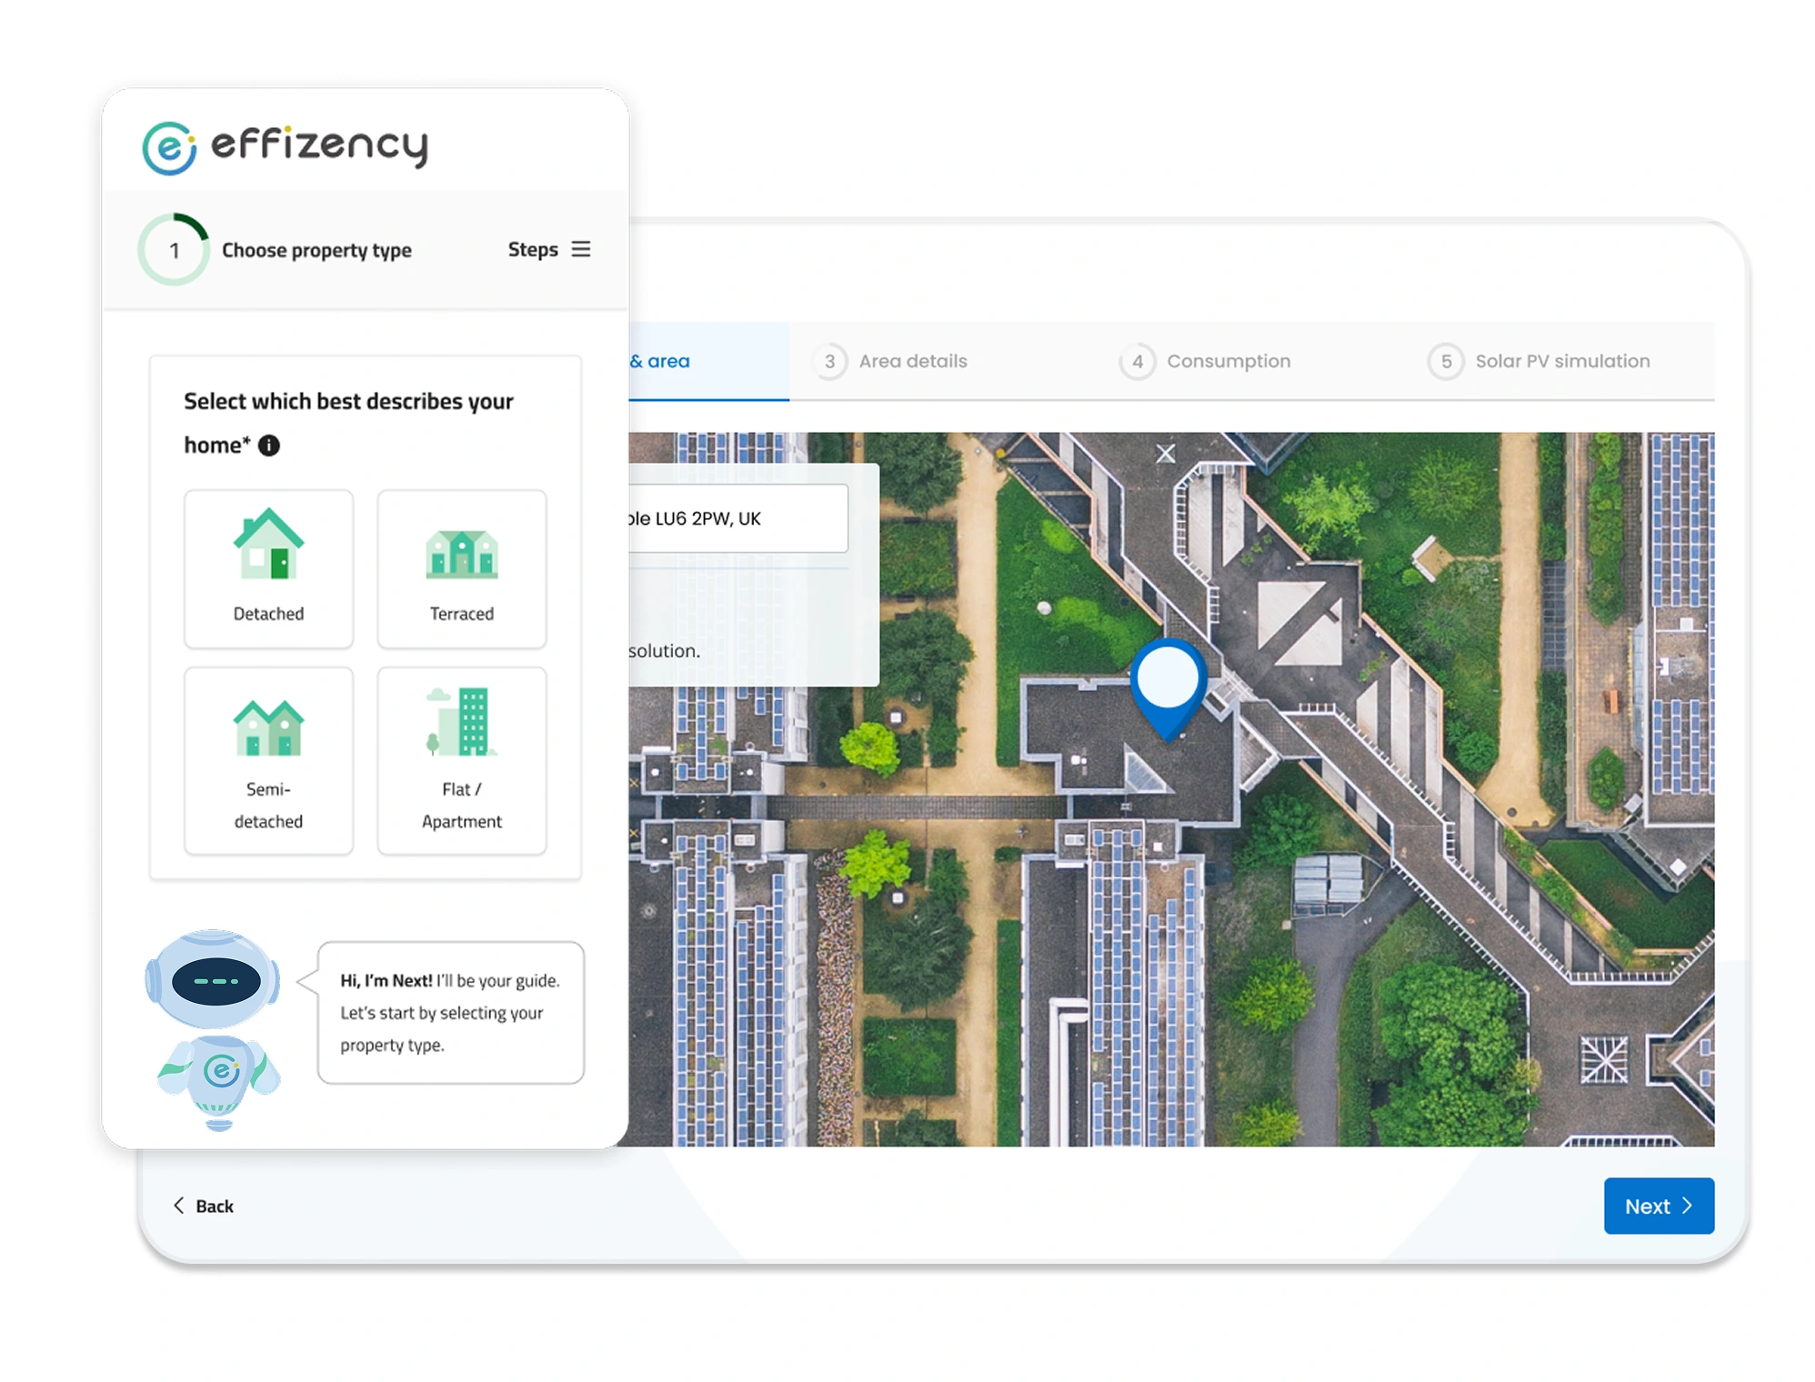Screen dimensions: 1815x1382
Task: Select the Flat / Apartment building icon
Action: point(461,723)
